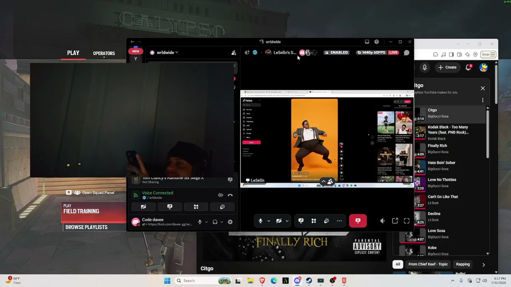
Task: Close the YouTube playlist panel
Action: click(x=483, y=88)
